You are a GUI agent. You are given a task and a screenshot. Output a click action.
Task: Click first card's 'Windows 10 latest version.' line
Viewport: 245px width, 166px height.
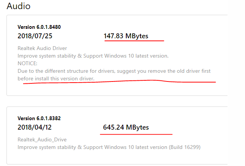(93, 56)
